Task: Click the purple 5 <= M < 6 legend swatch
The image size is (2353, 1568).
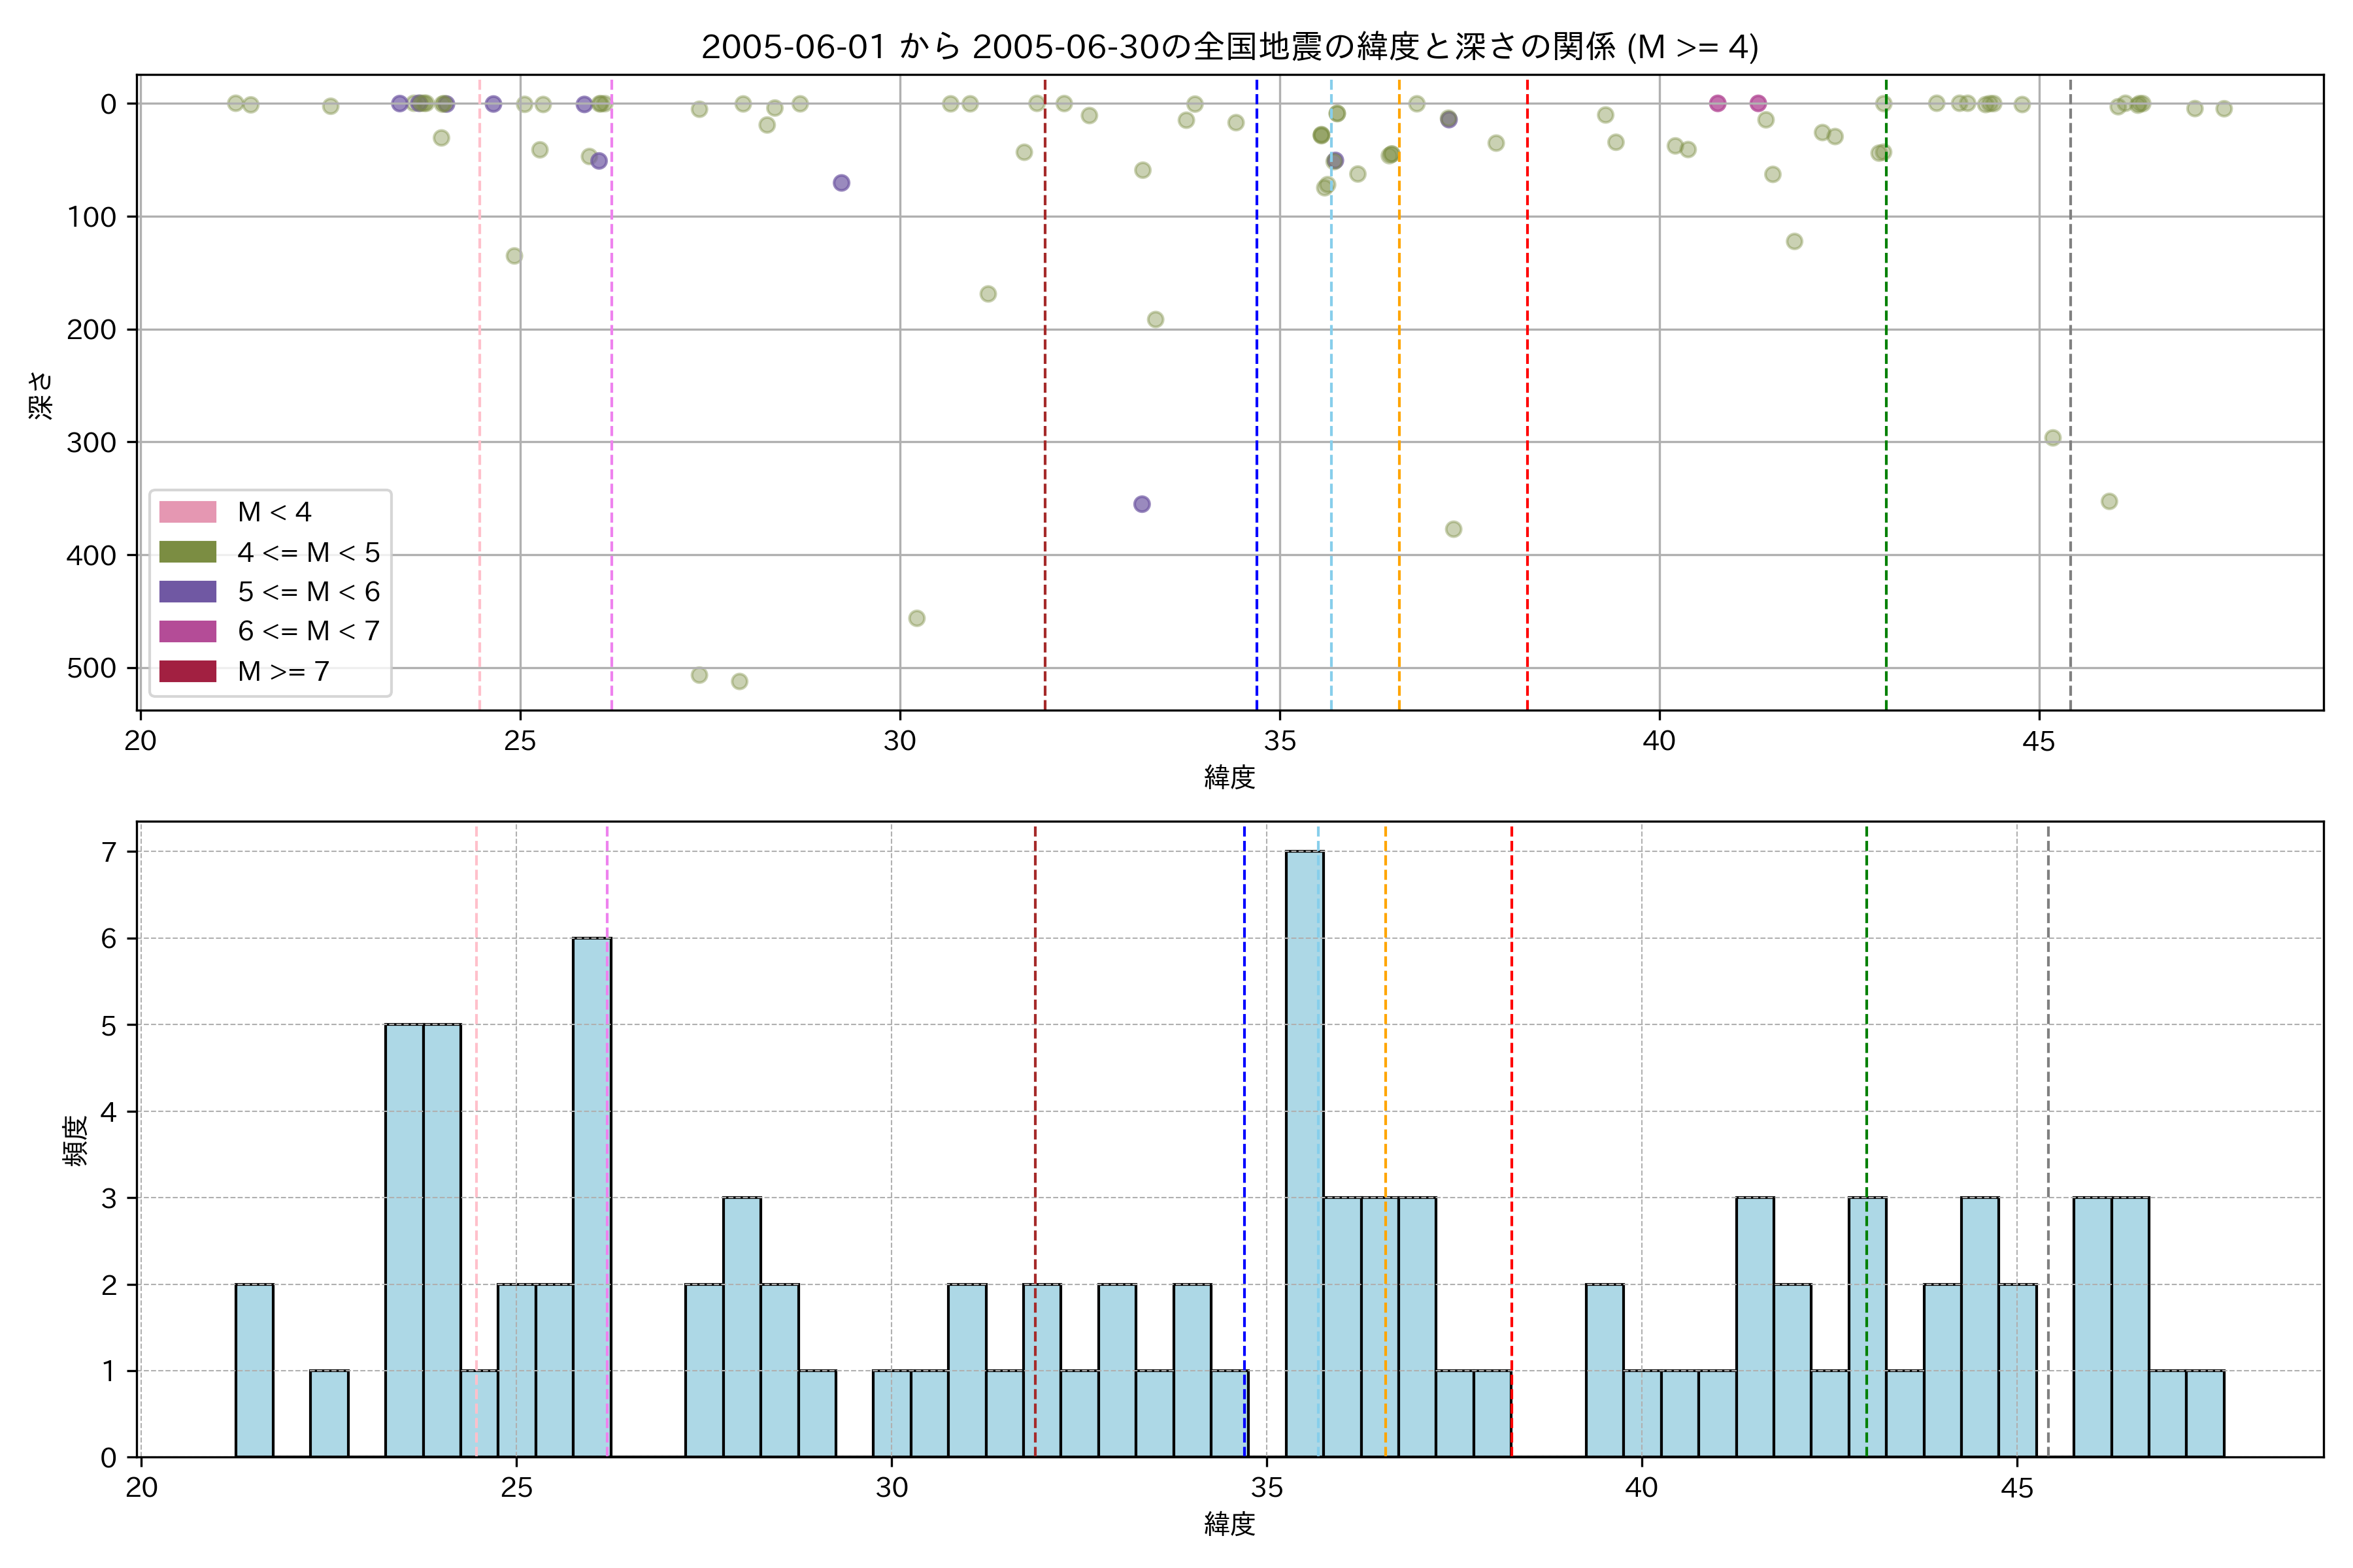Action: pyautogui.click(x=187, y=591)
